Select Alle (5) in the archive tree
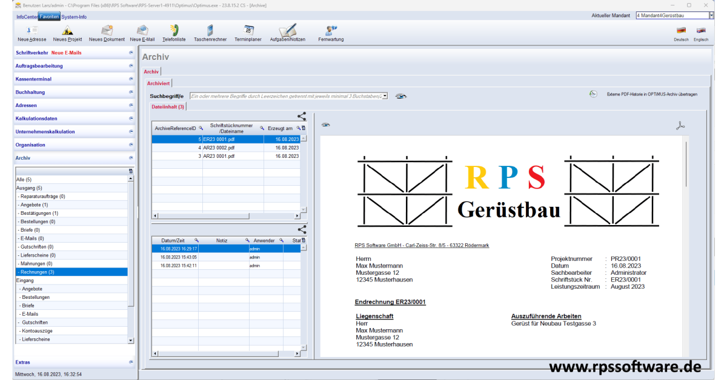 pos(71,180)
